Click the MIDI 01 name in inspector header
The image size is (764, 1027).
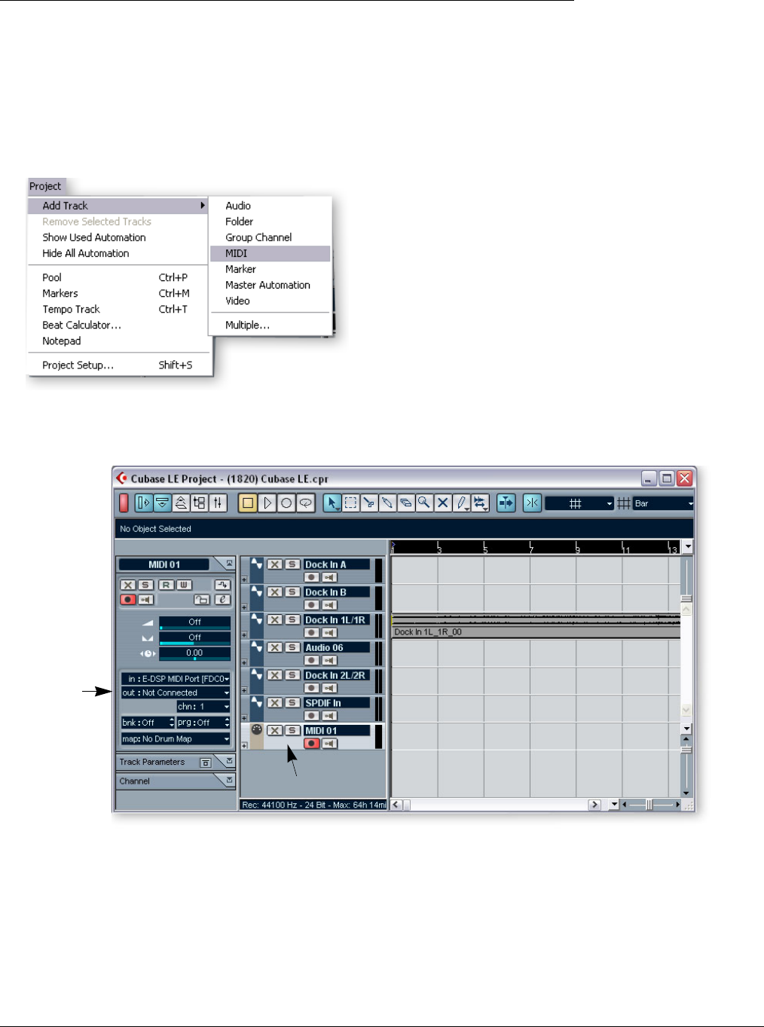pyautogui.click(x=164, y=564)
